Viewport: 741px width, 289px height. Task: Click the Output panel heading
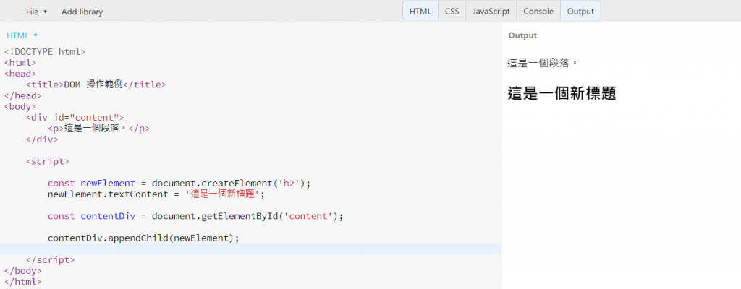[x=522, y=35]
